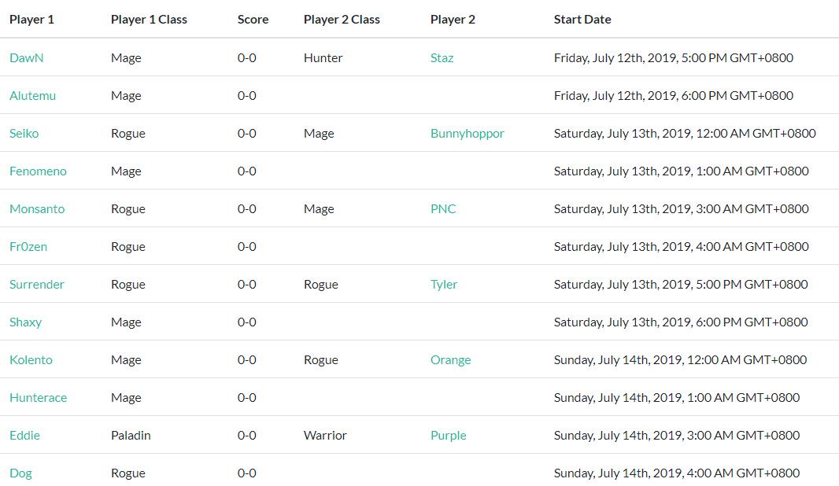Screen dimensions: 839x486
Task: Click the Staz player link
Action: click(442, 57)
